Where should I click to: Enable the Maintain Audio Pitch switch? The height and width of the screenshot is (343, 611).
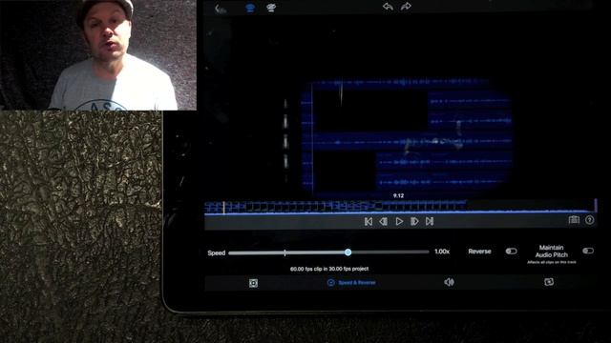point(588,251)
